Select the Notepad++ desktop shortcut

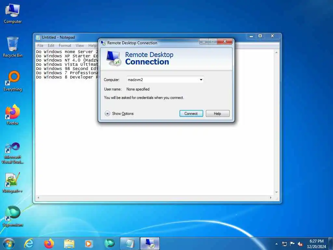click(13, 183)
